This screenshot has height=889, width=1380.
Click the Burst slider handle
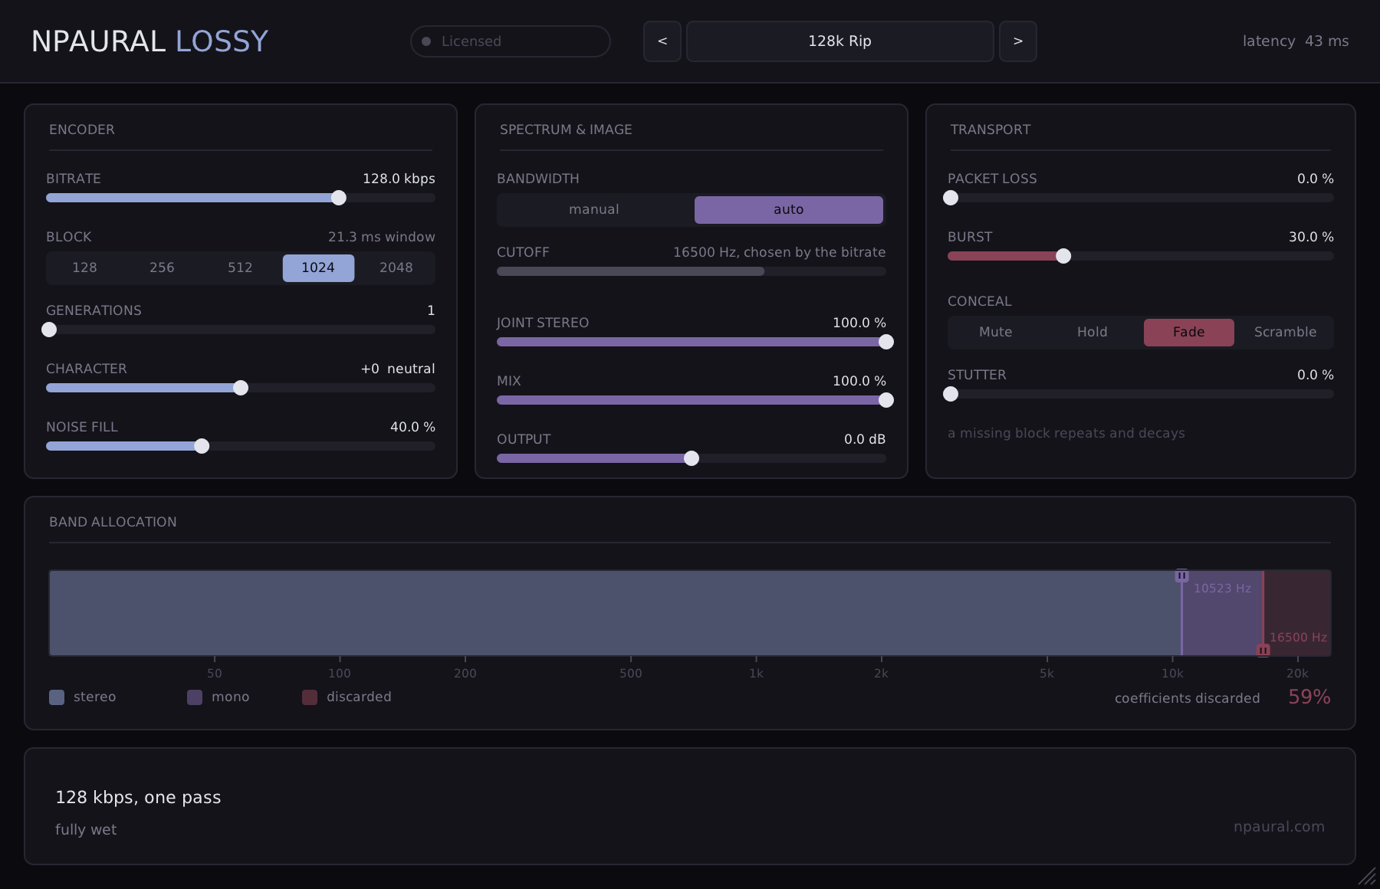click(x=1063, y=256)
